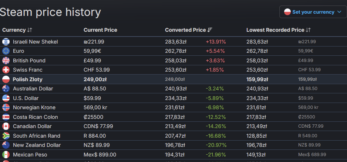Click the -12.52% difference value
The image size is (347, 162).
pos(216,117)
